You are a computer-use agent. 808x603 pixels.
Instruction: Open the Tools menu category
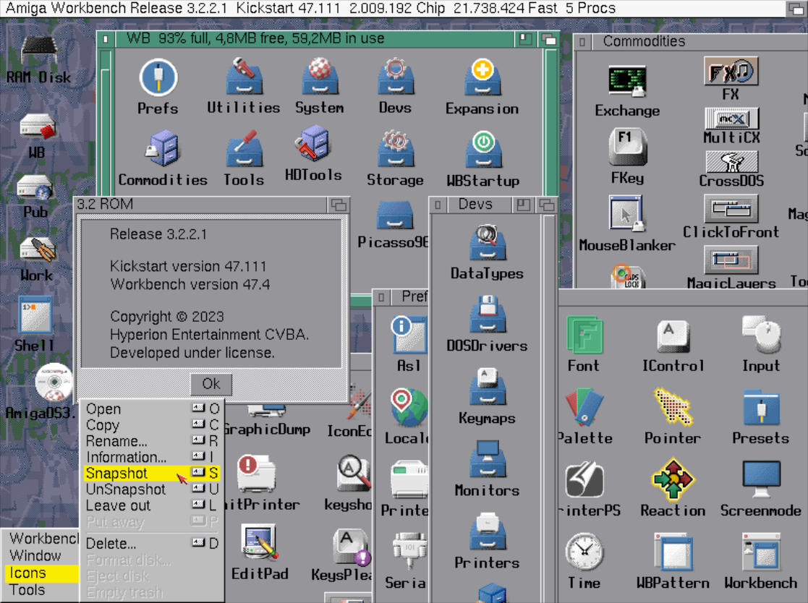27,590
